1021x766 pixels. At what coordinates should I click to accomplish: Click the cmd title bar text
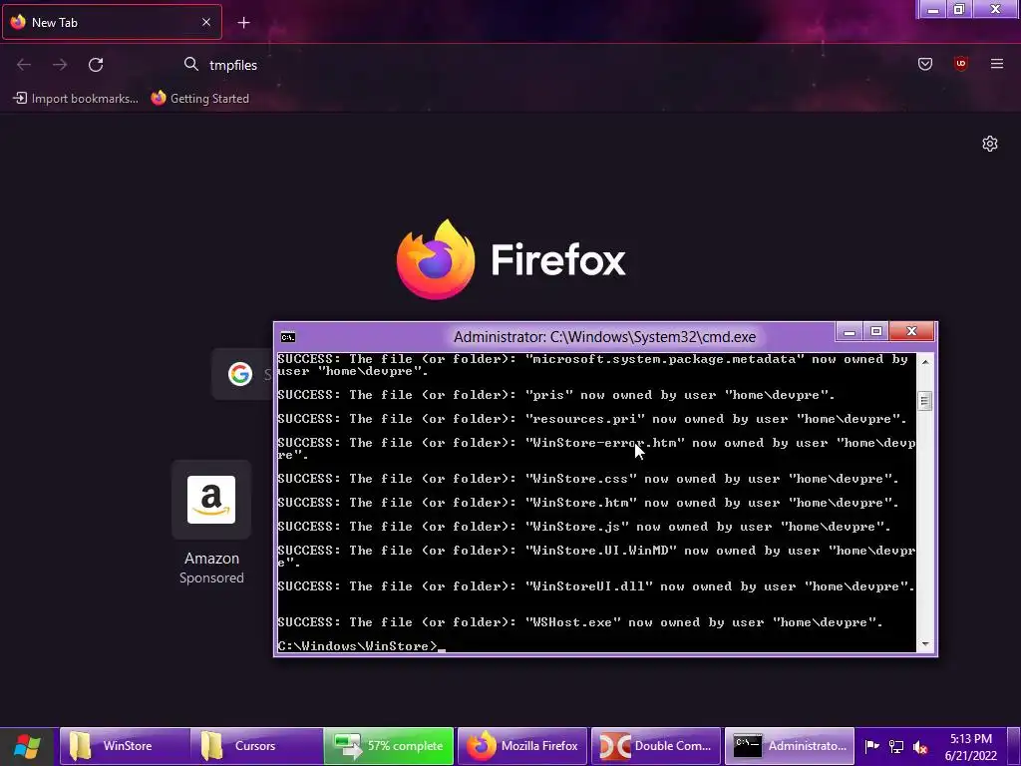click(x=605, y=337)
